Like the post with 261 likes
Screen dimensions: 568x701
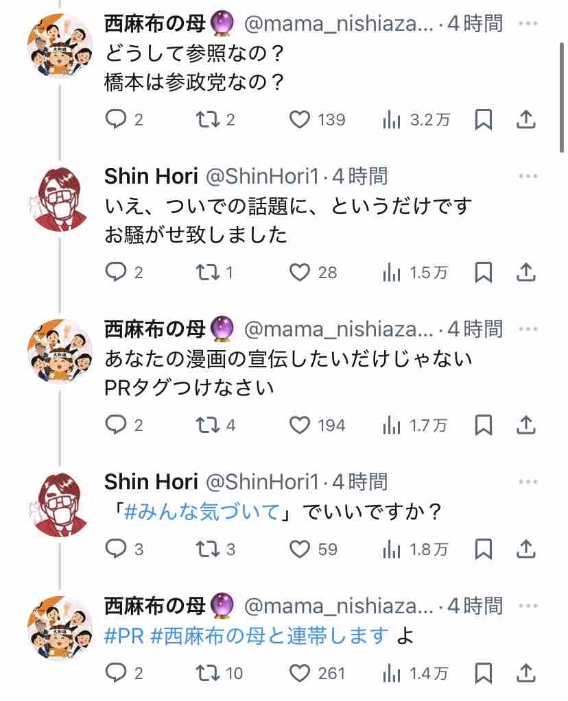300,673
